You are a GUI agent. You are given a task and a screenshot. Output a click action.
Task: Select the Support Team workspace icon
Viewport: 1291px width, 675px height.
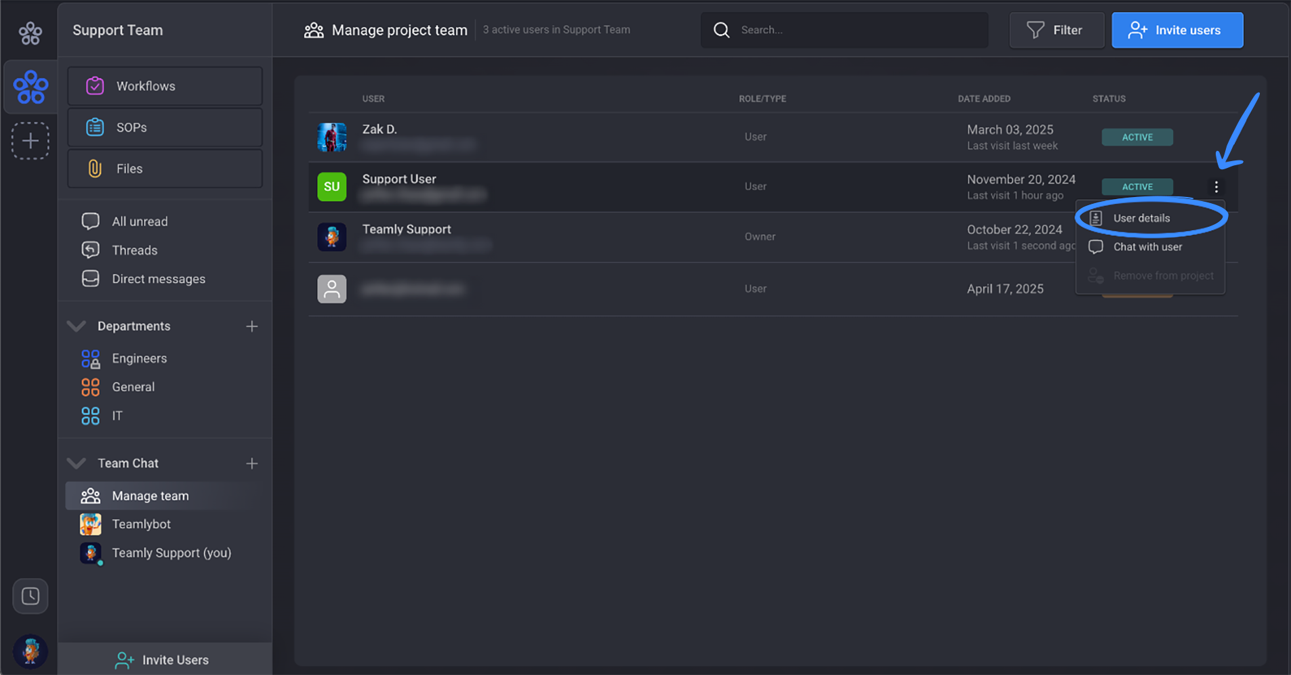click(x=30, y=87)
